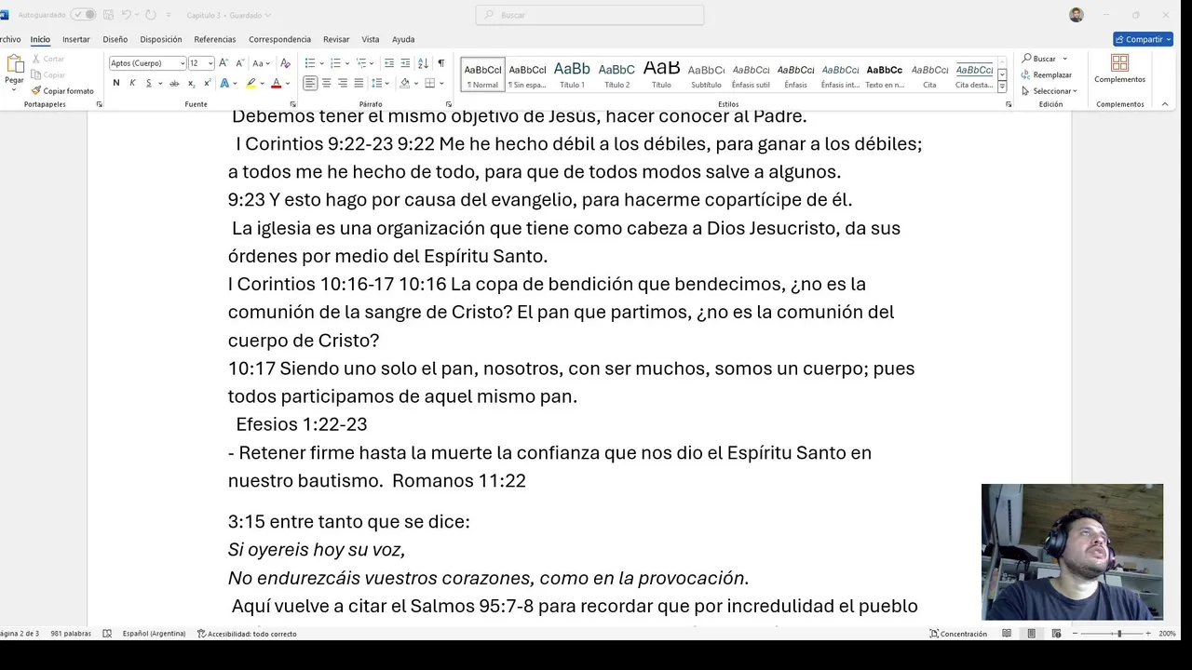This screenshot has height=670, width=1192.
Task: Open the Referencias tab
Action: point(215,39)
